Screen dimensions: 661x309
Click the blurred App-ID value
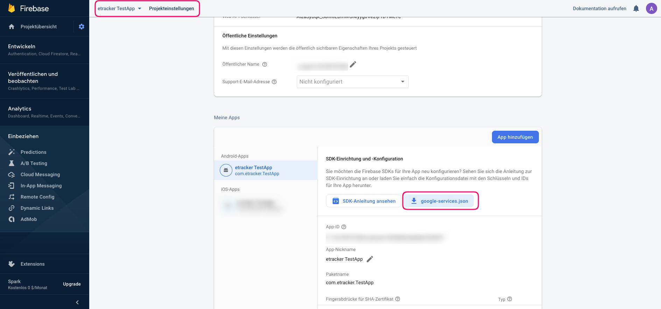pyautogui.click(x=385, y=238)
